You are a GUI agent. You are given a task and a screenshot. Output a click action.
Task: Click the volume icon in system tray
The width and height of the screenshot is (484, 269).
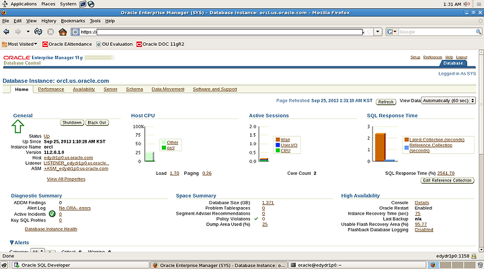pyautogui.click(x=467, y=4)
